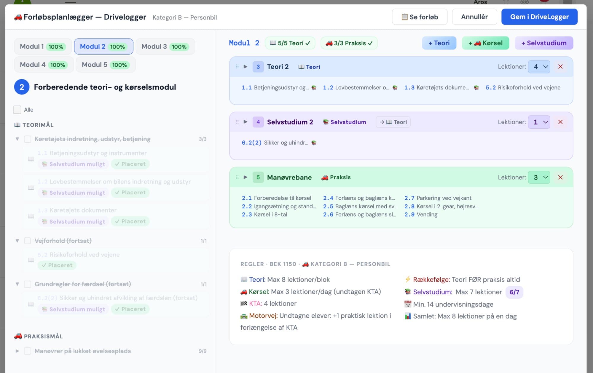Expand the Manøvrer på lukket øvelsesplads group
This screenshot has width=593, height=373.
tap(17, 351)
